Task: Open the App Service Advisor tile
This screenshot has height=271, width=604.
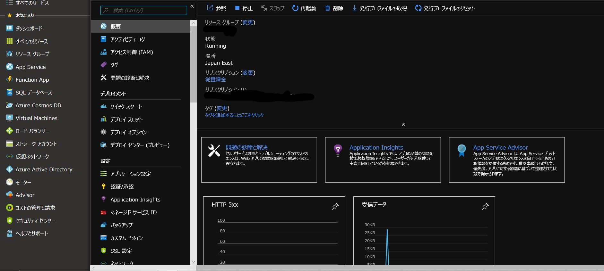Action: (x=507, y=160)
